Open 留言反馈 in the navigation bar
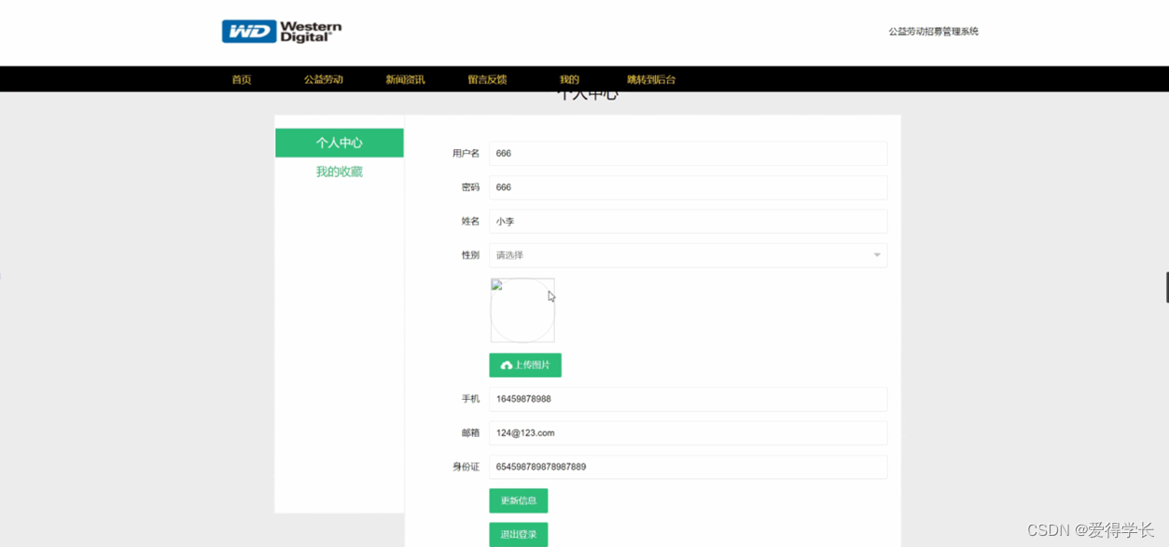This screenshot has width=1169, height=547. 487,79
